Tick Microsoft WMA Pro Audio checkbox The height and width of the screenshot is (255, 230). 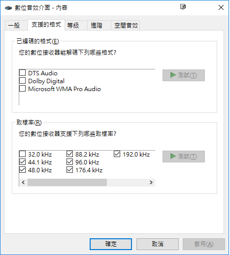coord(23,89)
